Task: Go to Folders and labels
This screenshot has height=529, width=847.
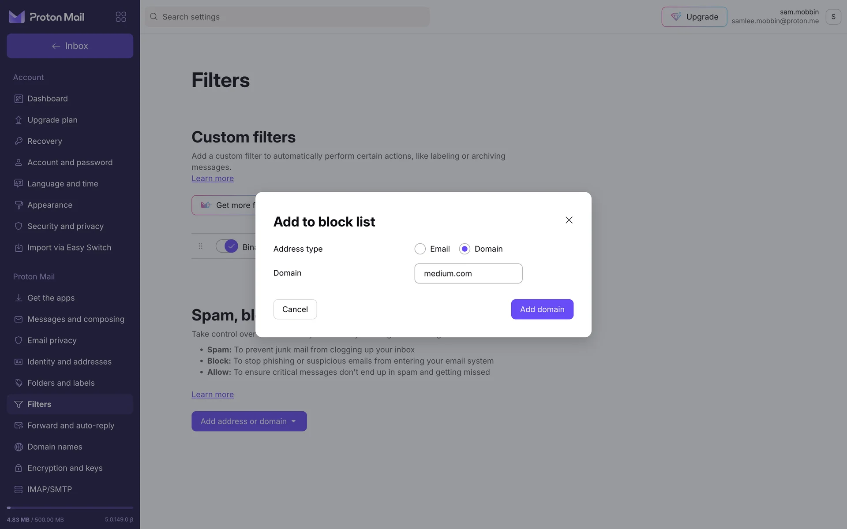Action: coord(61,383)
